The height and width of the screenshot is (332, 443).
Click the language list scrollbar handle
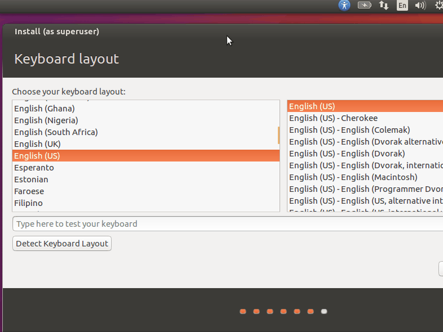[278, 135]
